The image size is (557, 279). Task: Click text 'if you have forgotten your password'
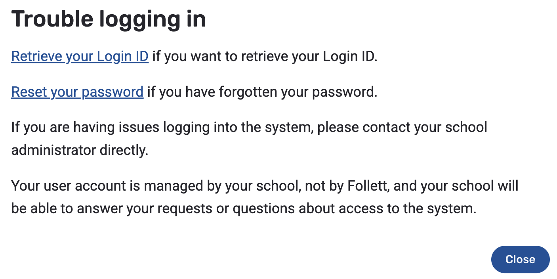click(x=262, y=92)
